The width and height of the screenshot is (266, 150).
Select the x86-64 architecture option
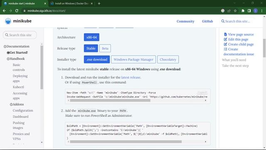91,37
